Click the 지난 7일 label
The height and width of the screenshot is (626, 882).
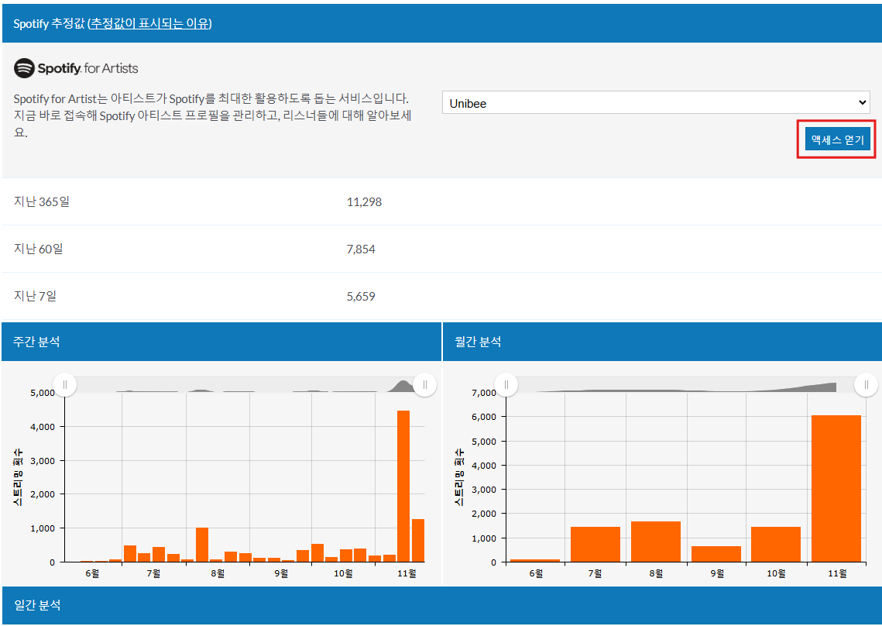pos(35,296)
